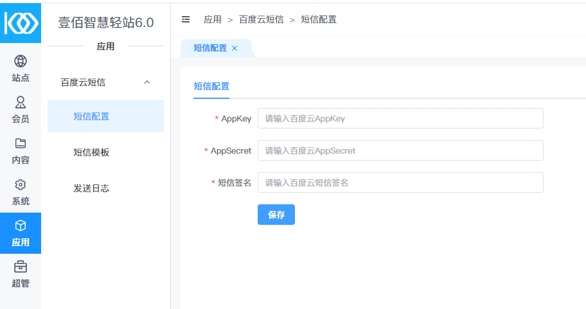Click the 保存 save button
586x309 pixels.
coord(276,215)
